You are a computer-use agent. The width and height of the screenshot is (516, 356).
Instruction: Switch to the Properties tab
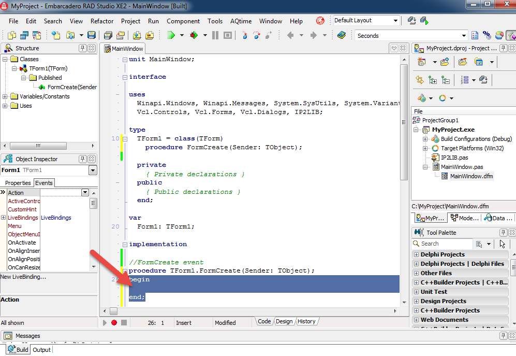click(x=18, y=183)
